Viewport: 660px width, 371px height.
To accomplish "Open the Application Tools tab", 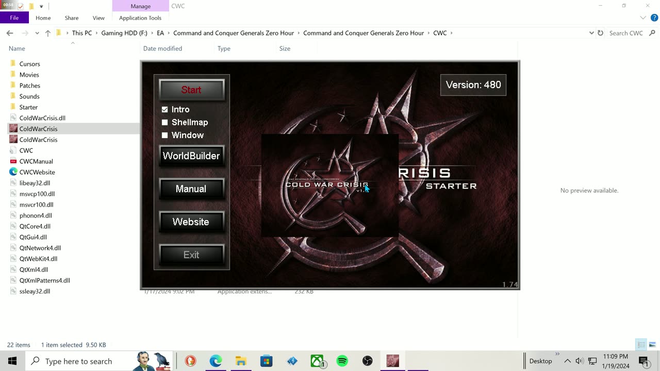I will [x=140, y=18].
